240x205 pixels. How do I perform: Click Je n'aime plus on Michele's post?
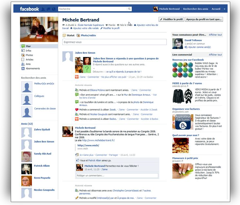(86, 155)
